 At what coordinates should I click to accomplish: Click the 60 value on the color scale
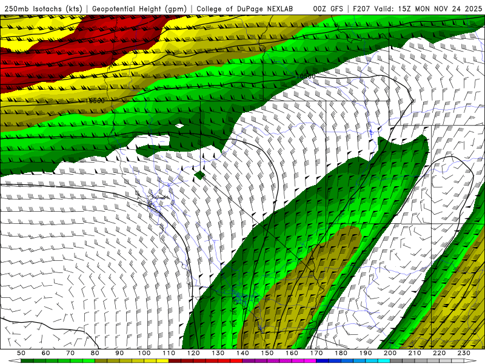[45, 353]
